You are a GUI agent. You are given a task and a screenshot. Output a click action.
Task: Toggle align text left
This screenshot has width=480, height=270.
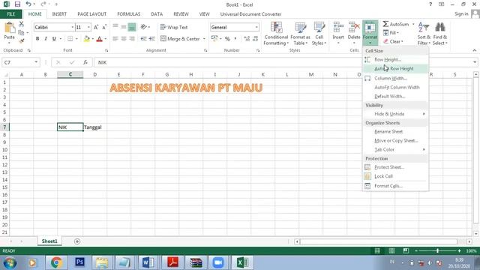pyautogui.click(x=115, y=38)
